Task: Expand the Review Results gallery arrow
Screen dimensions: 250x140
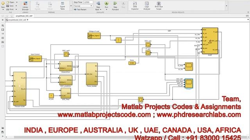Action: click(227, 6)
